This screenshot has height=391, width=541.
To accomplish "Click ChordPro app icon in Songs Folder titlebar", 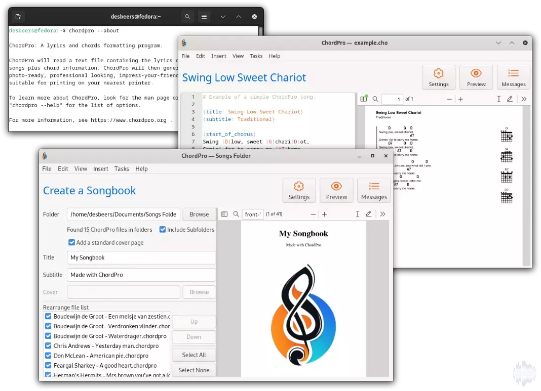I will pyautogui.click(x=45, y=156).
